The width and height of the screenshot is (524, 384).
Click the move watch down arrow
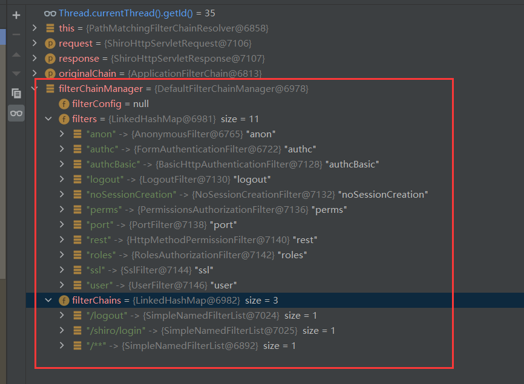click(16, 73)
